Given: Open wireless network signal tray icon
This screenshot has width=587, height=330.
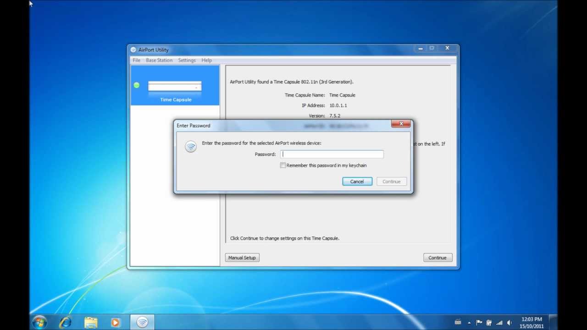Looking at the screenshot, I should pos(499,323).
